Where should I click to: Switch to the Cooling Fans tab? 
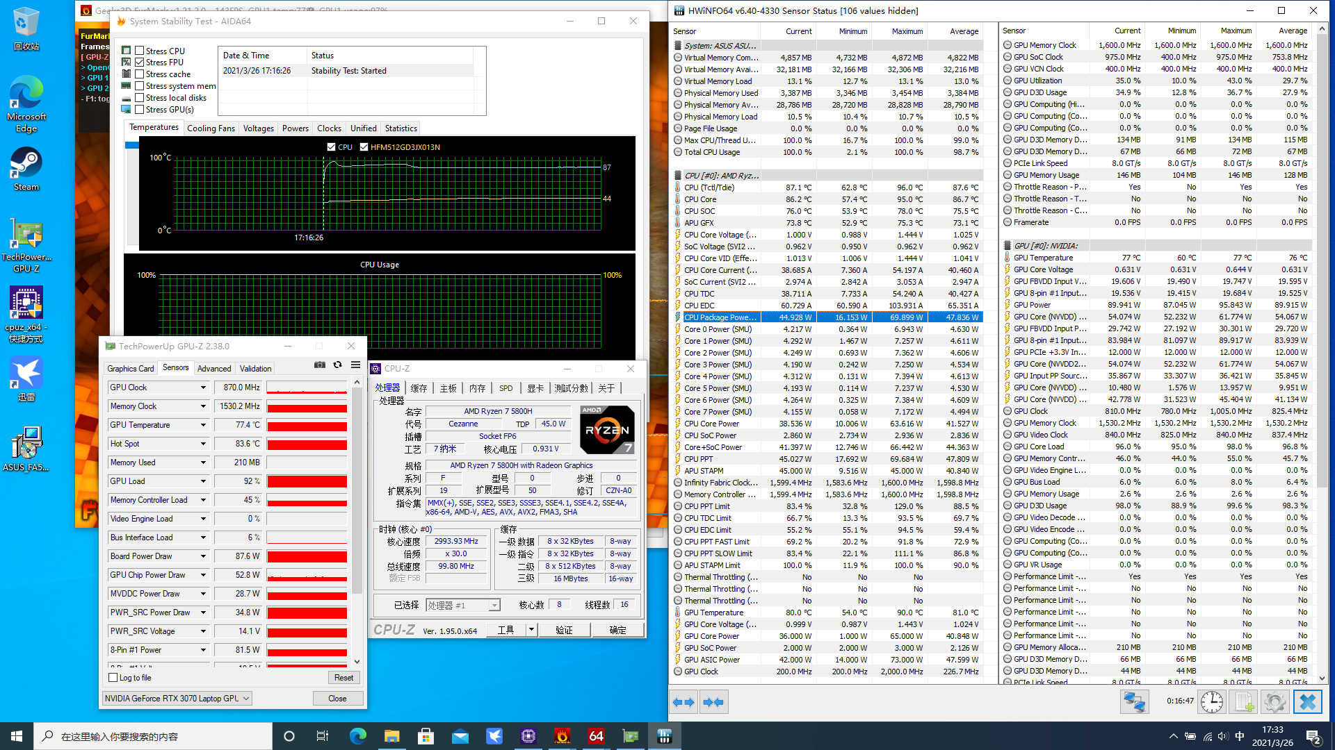click(x=211, y=128)
